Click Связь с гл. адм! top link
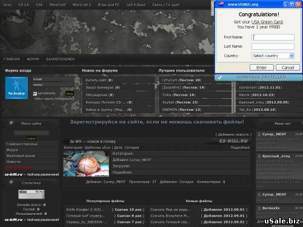 pos(166,4)
